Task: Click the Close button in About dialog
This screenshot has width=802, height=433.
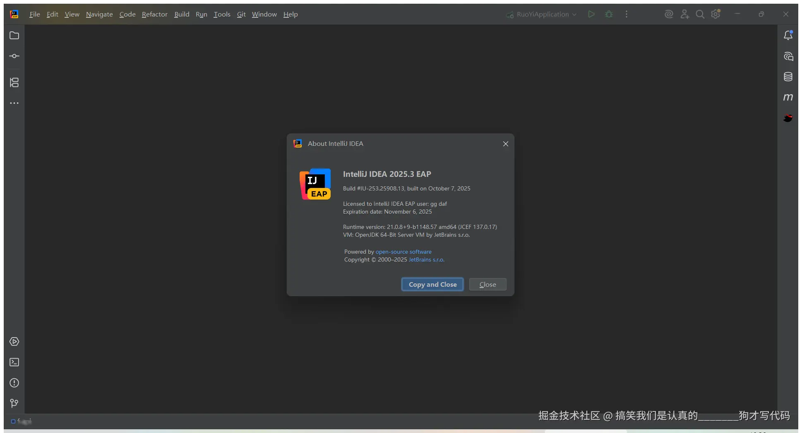Action: [x=488, y=284]
